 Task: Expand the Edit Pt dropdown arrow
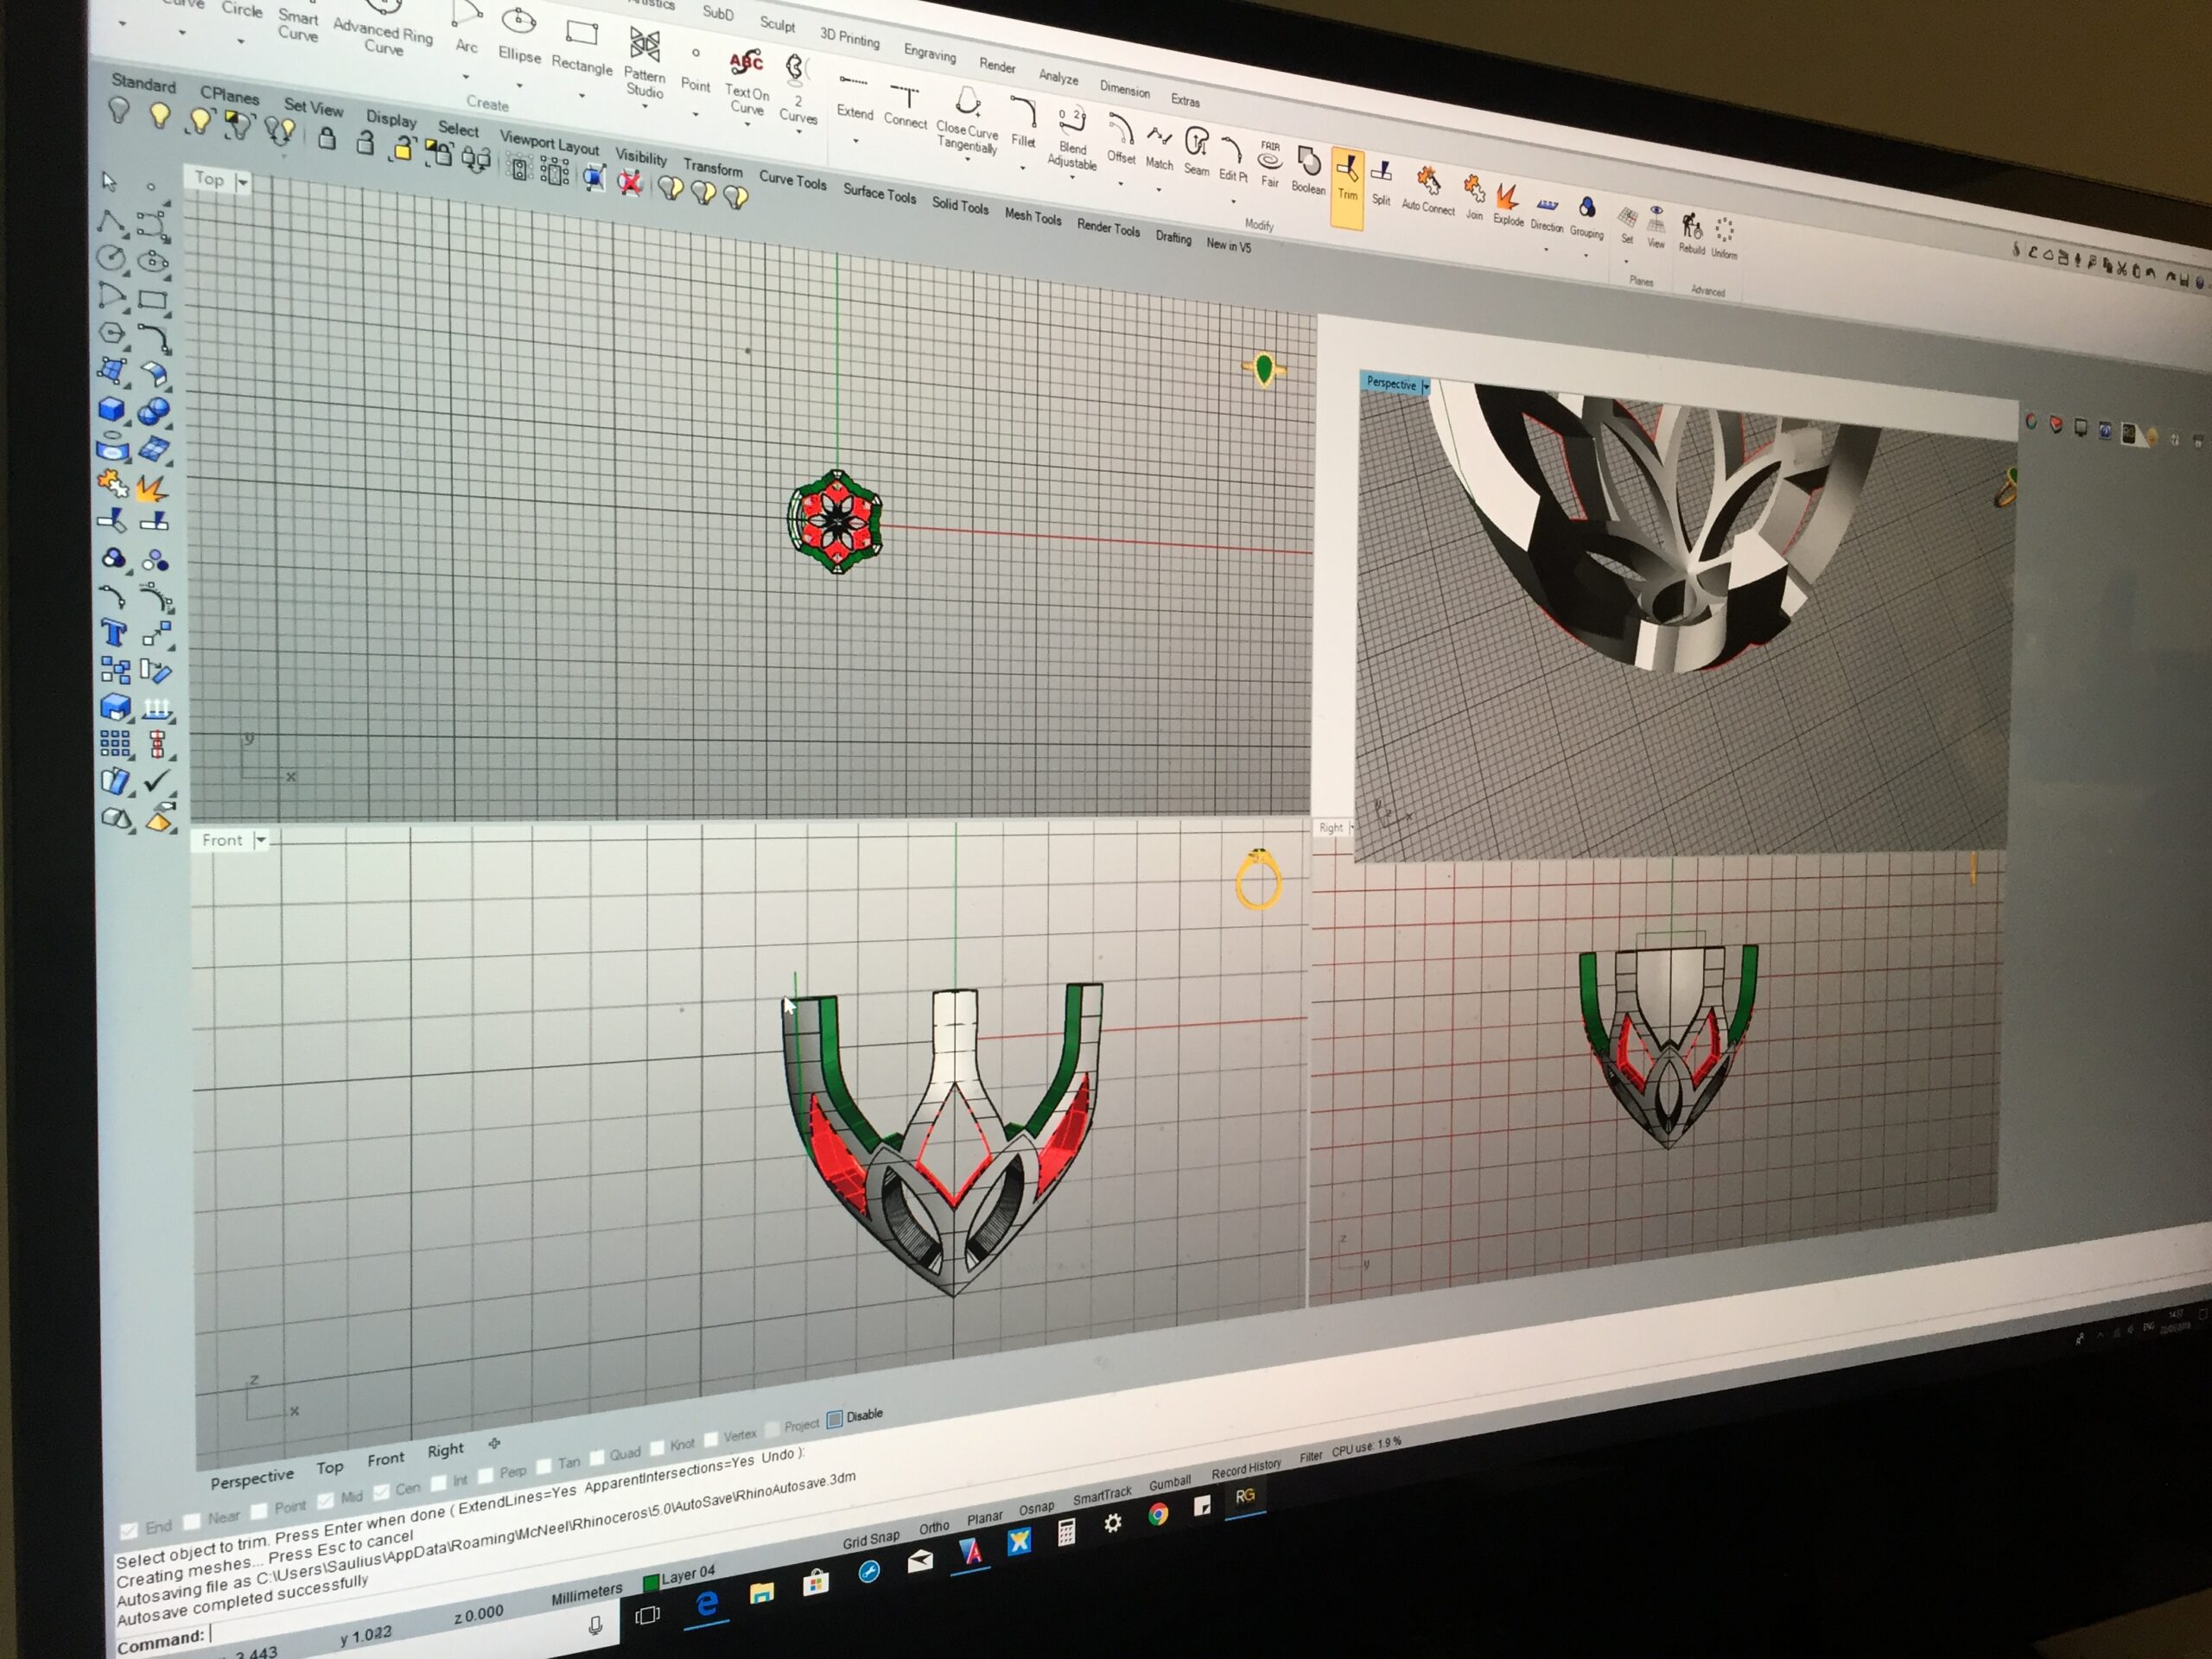(x=1233, y=202)
